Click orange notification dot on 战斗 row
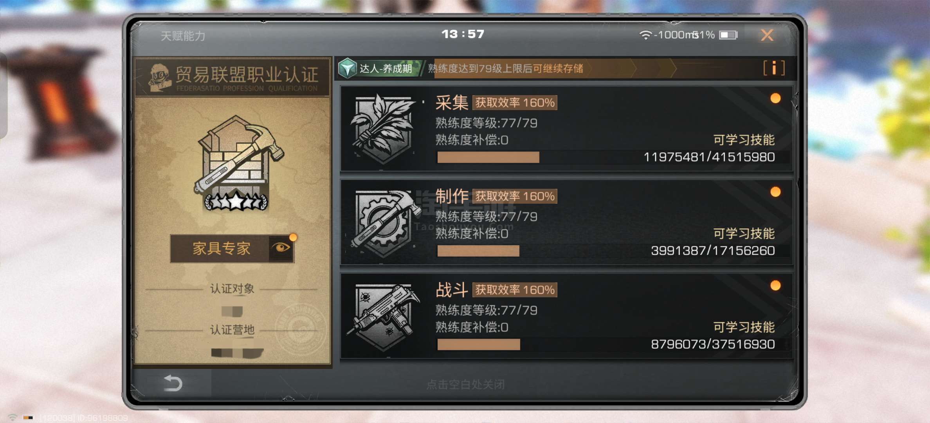 775,286
